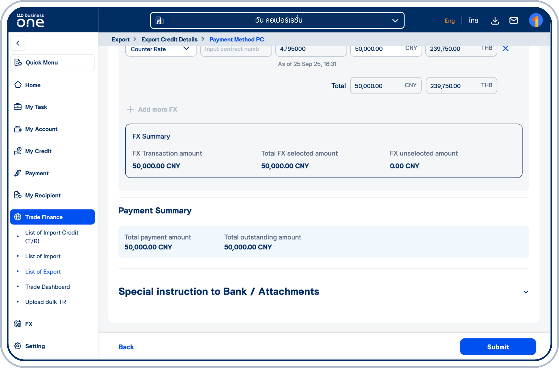Screen dimensions: 559x368
Task: Switch language to Eng
Action: click(x=449, y=21)
